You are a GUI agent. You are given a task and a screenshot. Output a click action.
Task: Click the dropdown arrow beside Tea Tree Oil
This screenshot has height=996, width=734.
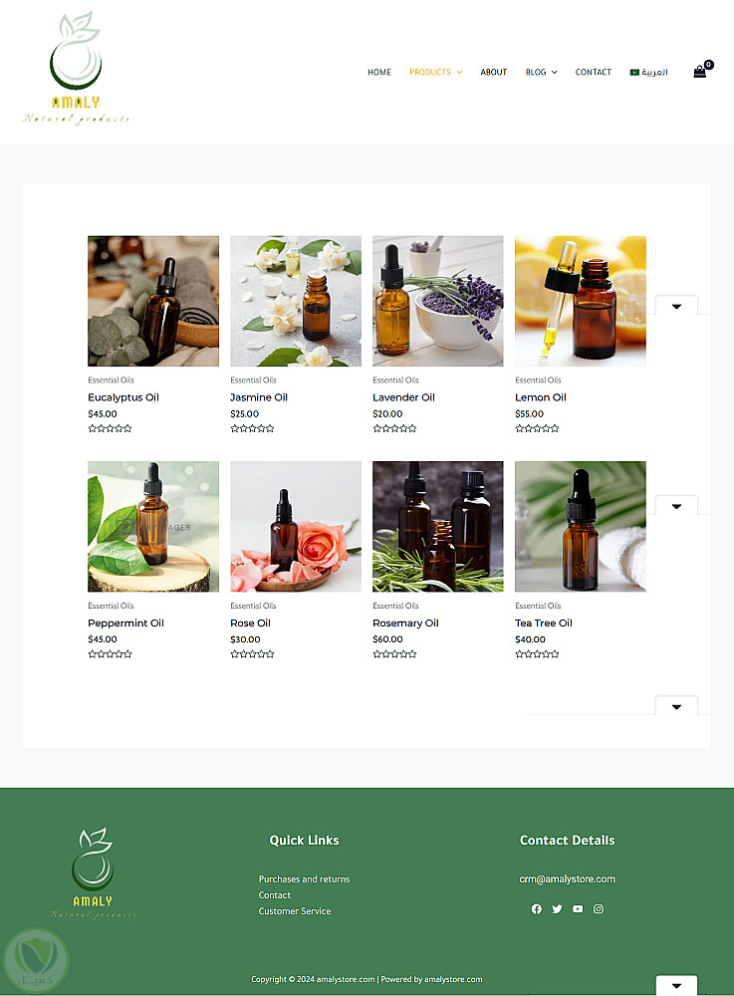[x=676, y=506]
